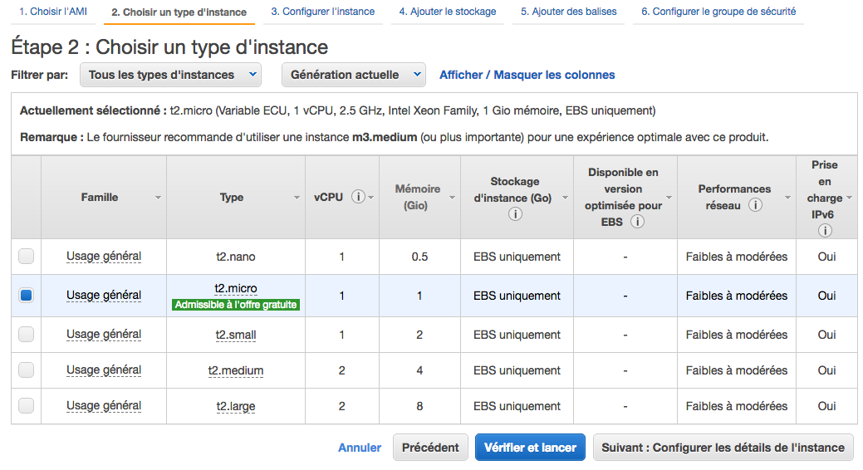Click info icon beside EBS optimized header
Viewport: 863px width, 470px height.
coord(637,222)
